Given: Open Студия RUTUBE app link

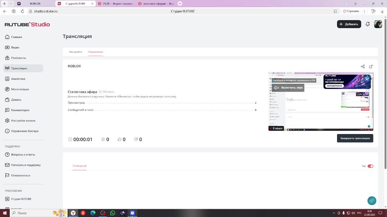Looking at the screenshot, I should [x=18, y=199].
